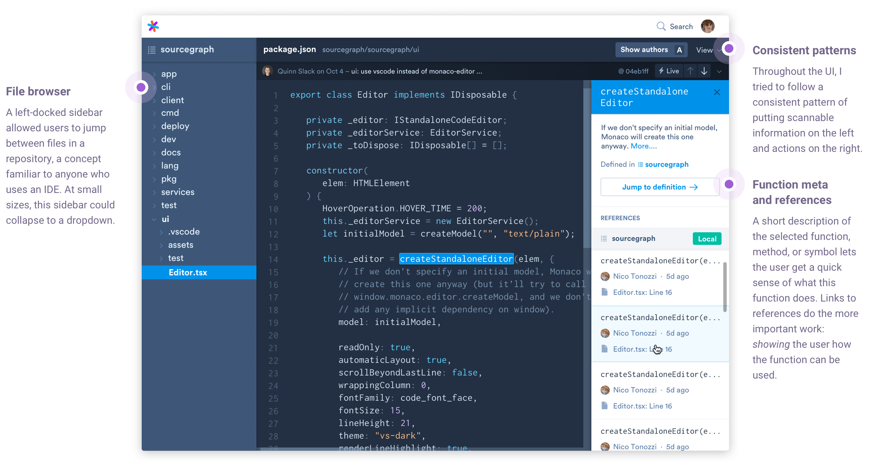Close the createStandaloneEditor panel
Screen dimensions: 870x471
(717, 92)
